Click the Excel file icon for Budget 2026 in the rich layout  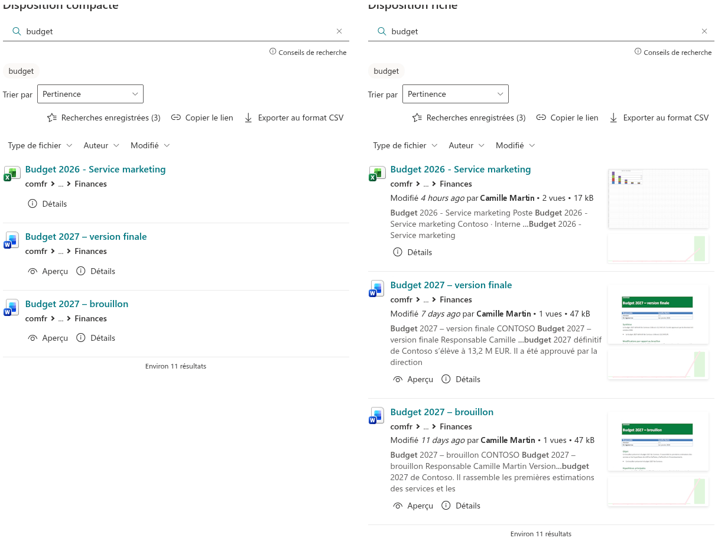click(x=377, y=173)
